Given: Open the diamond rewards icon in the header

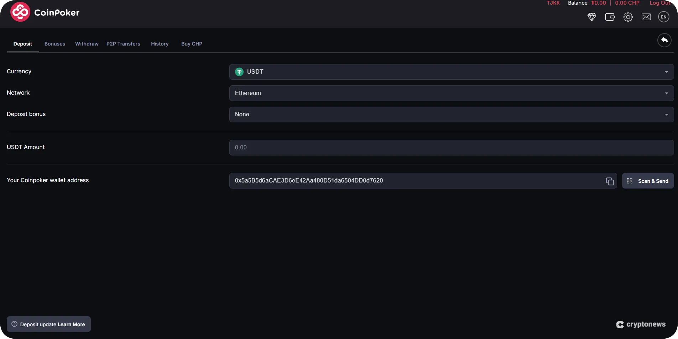Looking at the screenshot, I should coord(592,17).
